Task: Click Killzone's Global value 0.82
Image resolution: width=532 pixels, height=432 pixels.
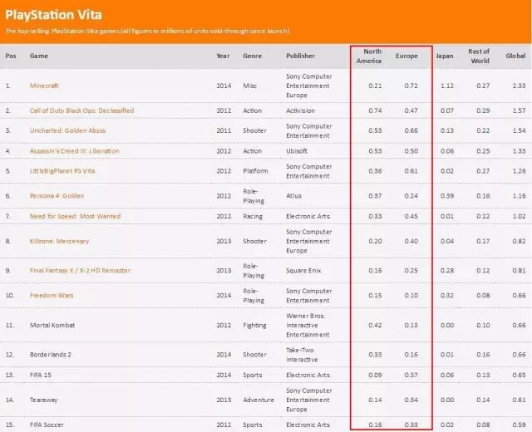Action: 519,241
